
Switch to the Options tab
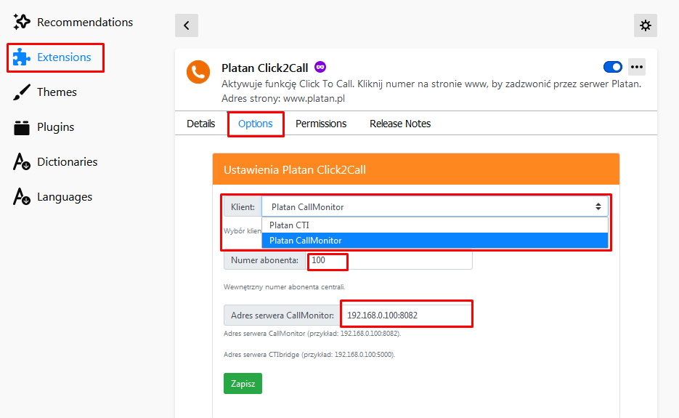pyautogui.click(x=256, y=124)
